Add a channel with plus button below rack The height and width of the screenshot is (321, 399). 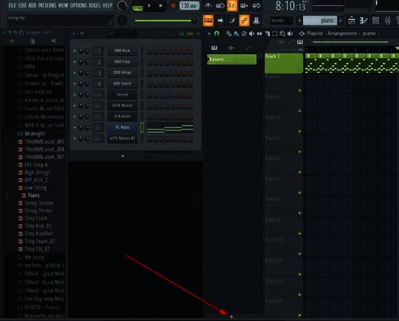tap(123, 156)
